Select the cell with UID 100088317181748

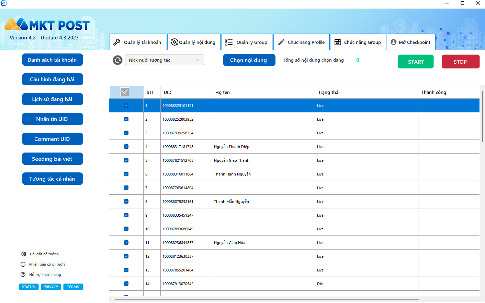click(x=186, y=147)
